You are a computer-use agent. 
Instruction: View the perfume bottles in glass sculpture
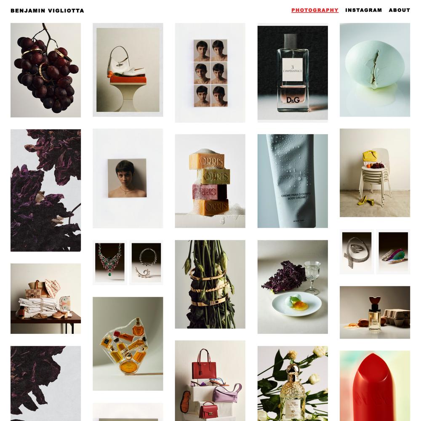pyautogui.click(x=128, y=344)
